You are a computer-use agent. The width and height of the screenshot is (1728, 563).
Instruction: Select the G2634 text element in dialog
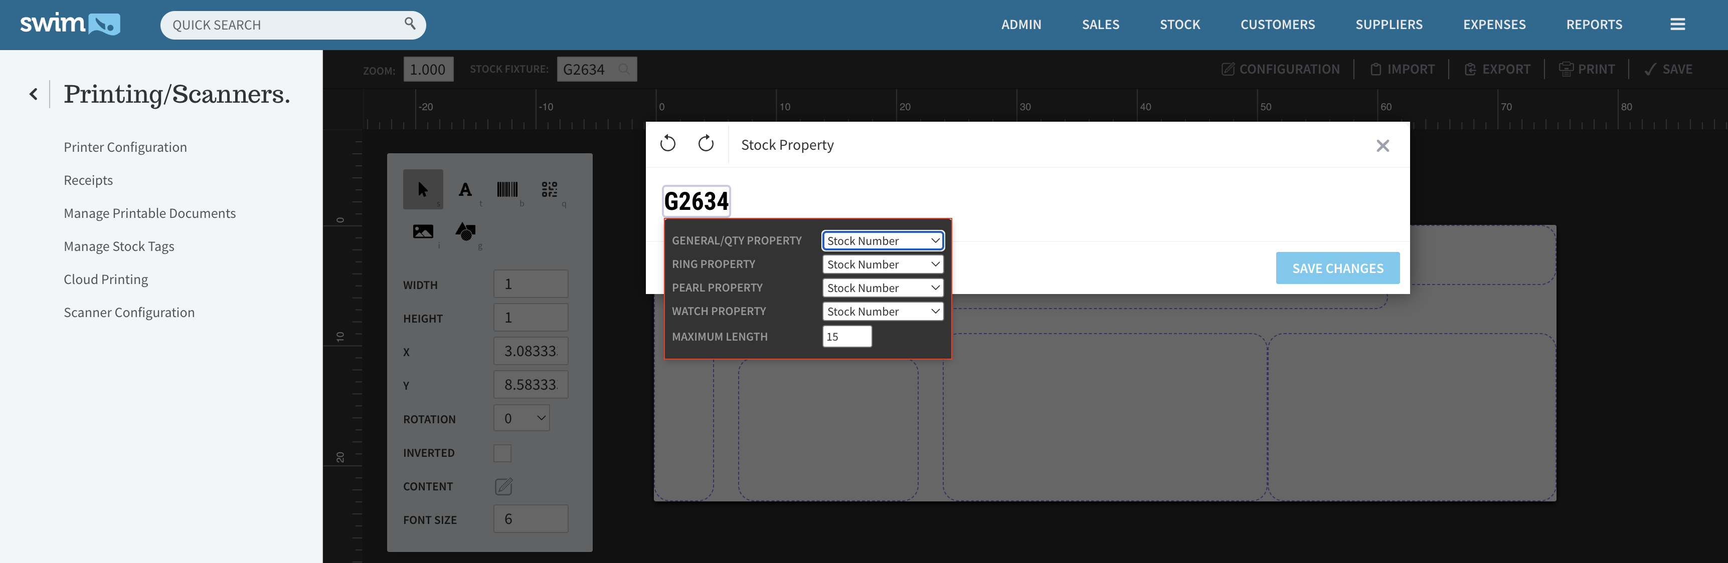pos(697,201)
